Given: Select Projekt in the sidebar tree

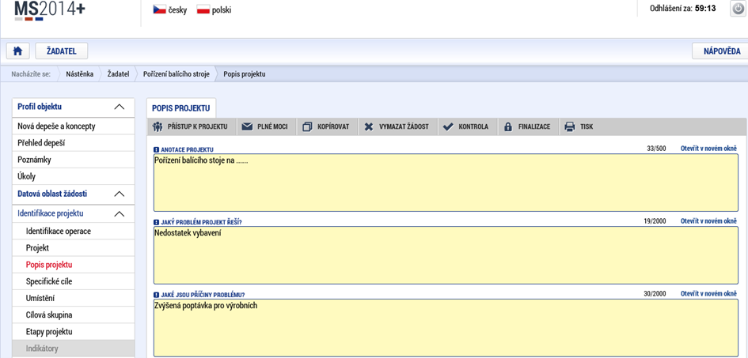Looking at the screenshot, I should [74, 248].
